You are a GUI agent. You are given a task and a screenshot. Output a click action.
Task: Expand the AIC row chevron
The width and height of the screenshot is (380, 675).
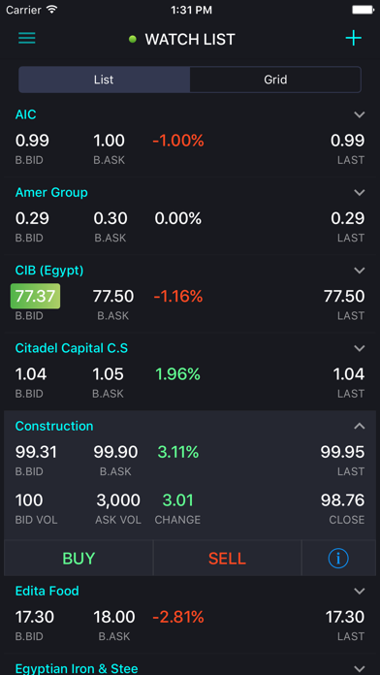click(360, 115)
